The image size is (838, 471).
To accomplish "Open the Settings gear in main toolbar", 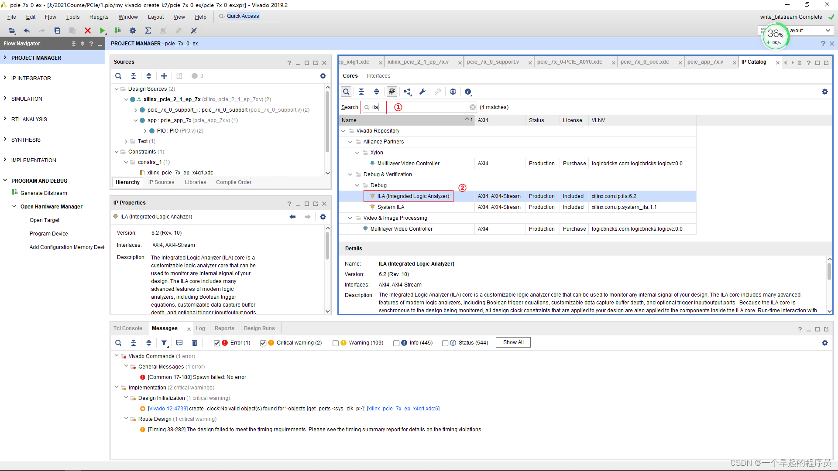I will [133, 31].
